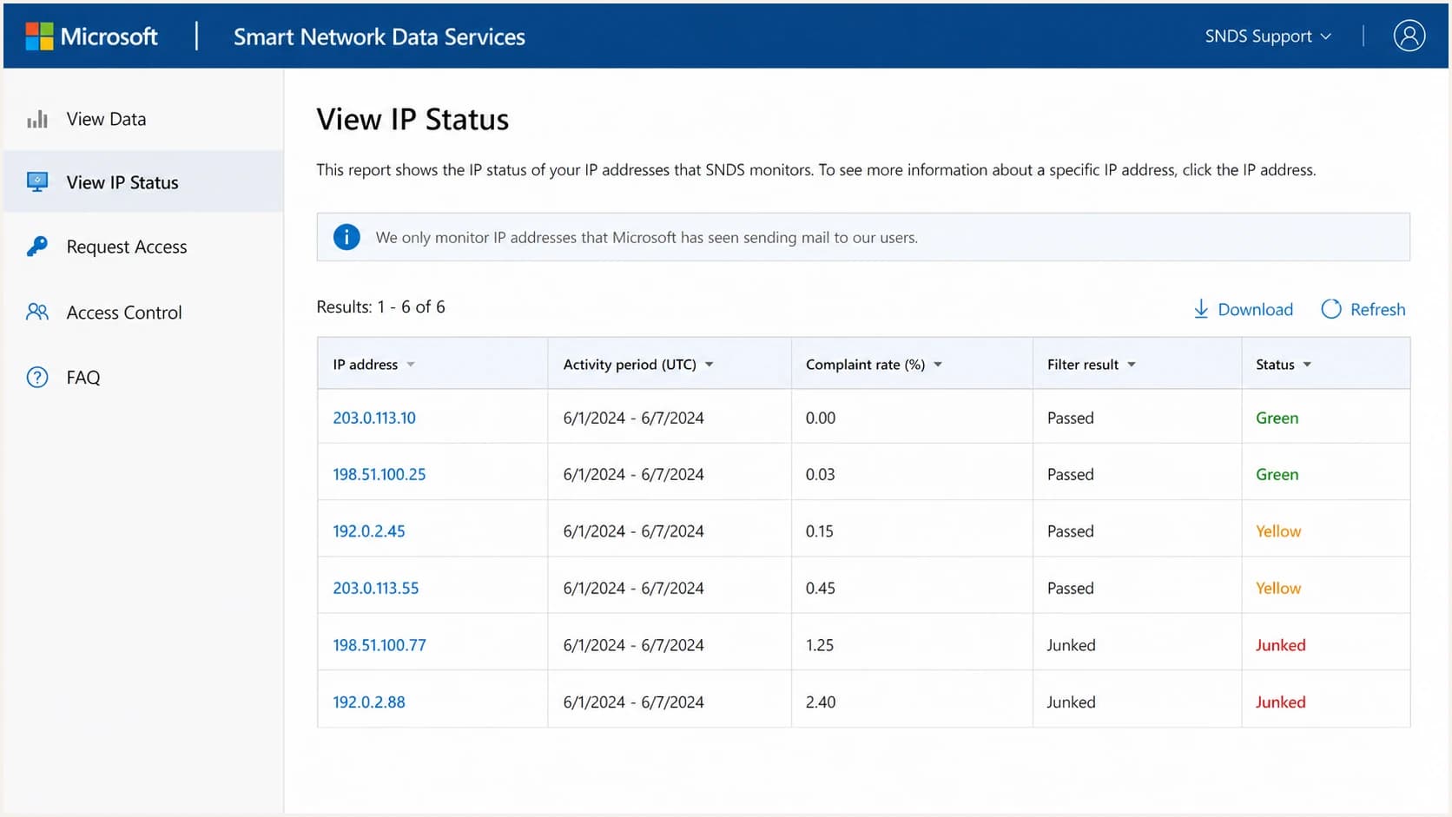The image size is (1452, 817).
Task: Click Yellow status for 203.0.113.55
Action: pos(1278,588)
